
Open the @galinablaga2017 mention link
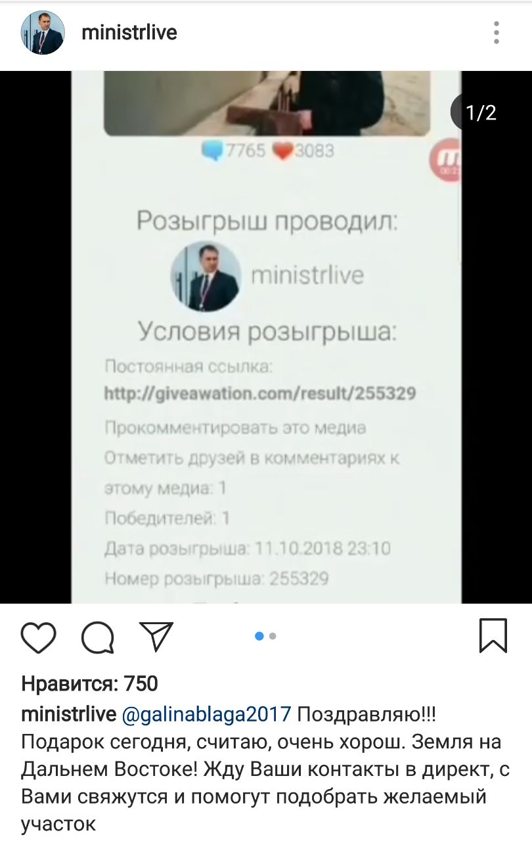click(x=207, y=714)
